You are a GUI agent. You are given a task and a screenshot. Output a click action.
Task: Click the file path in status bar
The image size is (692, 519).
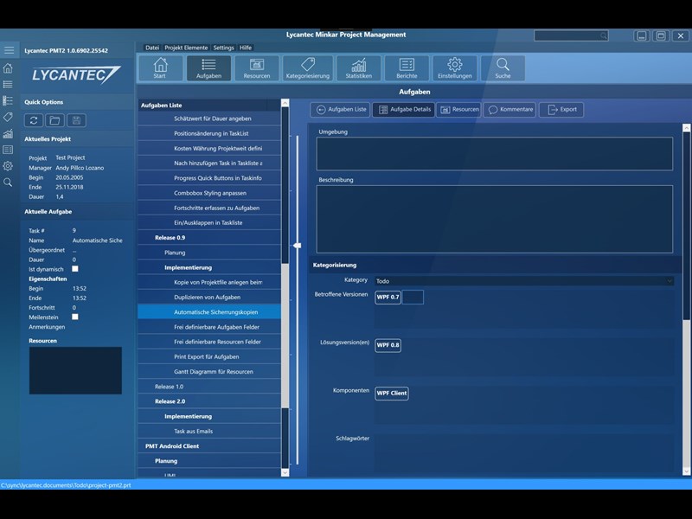[66, 485]
